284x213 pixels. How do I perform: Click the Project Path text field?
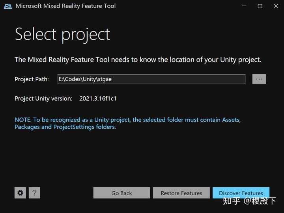[x=151, y=79]
